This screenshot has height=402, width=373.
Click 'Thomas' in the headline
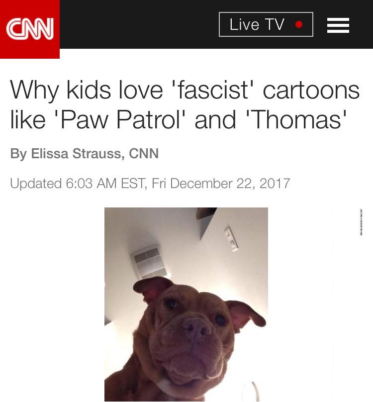296,119
